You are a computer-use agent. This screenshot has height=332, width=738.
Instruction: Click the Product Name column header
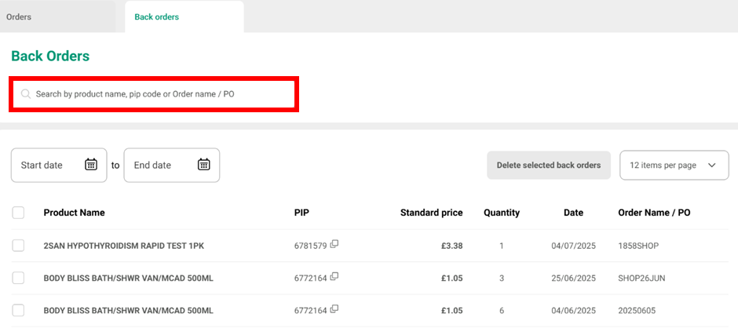click(74, 213)
